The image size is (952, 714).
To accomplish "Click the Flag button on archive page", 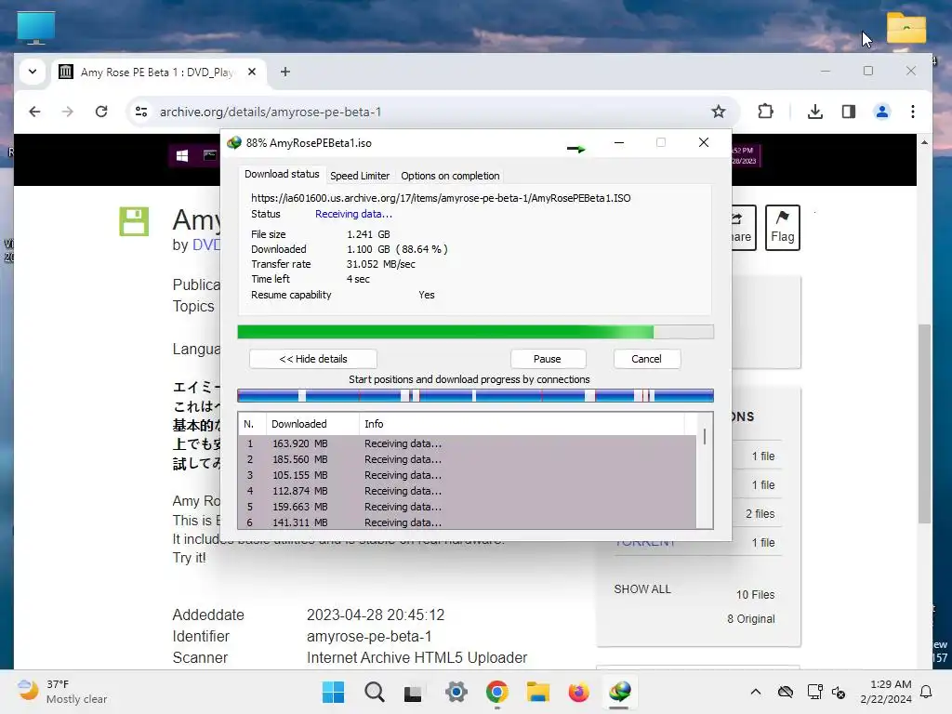I will click(x=783, y=228).
